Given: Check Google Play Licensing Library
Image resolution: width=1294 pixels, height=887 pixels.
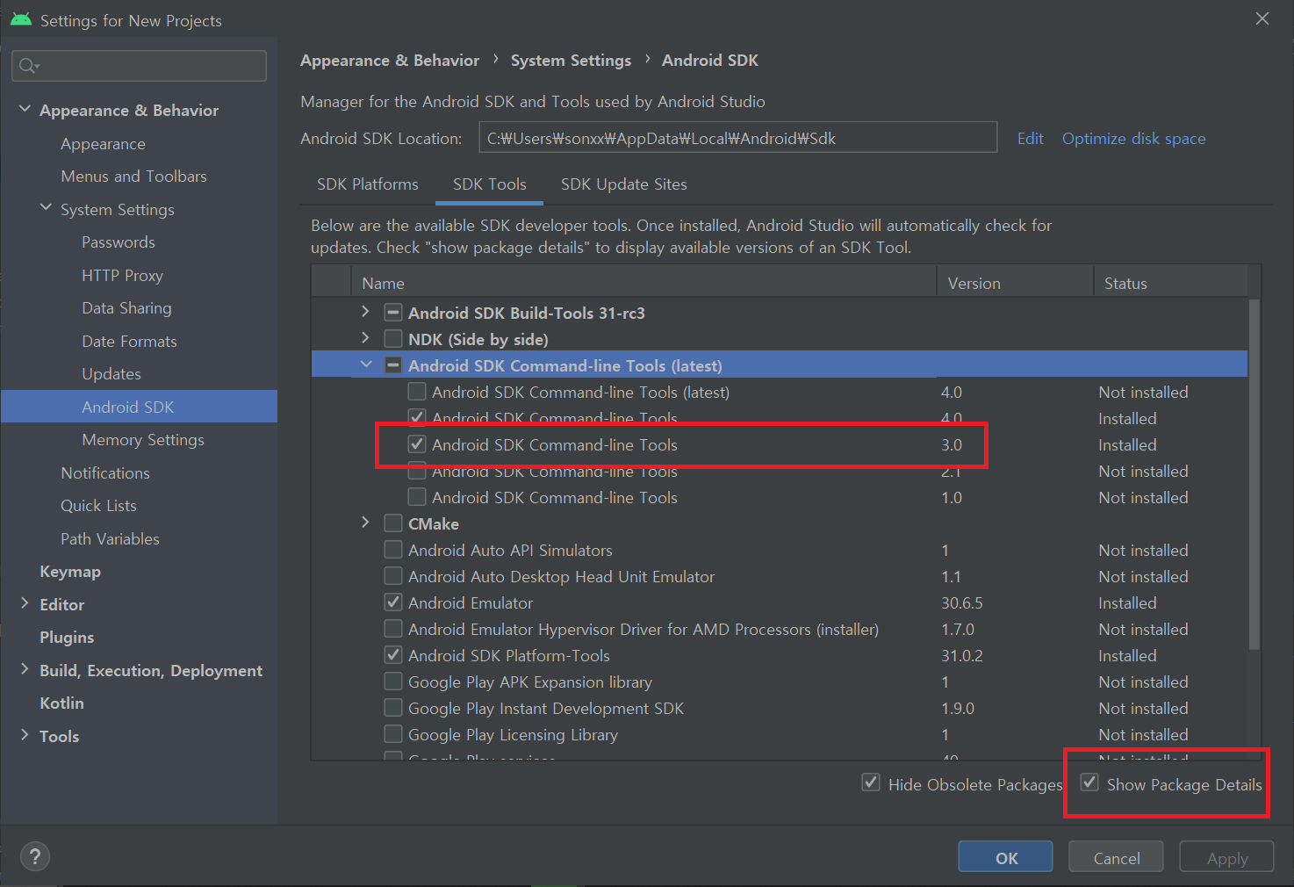Looking at the screenshot, I should (393, 734).
